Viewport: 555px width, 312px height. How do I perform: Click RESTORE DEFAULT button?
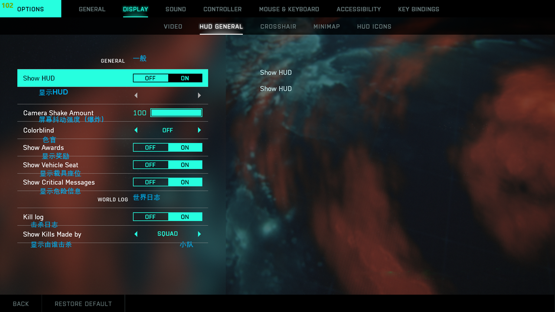pyautogui.click(x=83, y=304)
